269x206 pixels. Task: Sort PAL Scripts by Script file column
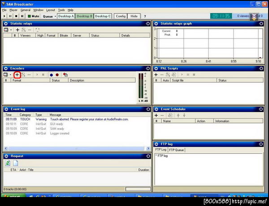click(x=194, y=80)
